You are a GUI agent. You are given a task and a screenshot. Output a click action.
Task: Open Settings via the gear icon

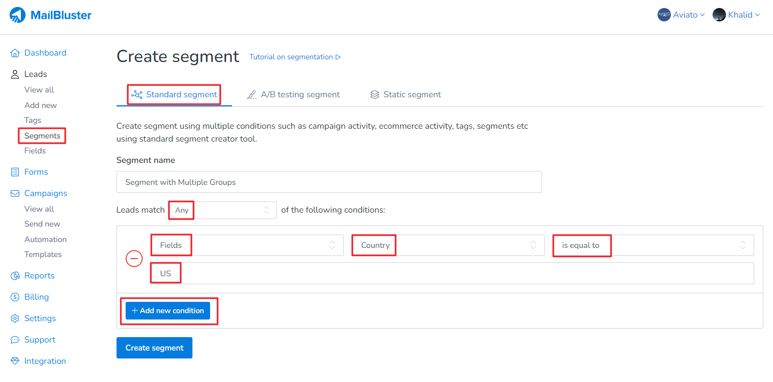tap(14, 318)
